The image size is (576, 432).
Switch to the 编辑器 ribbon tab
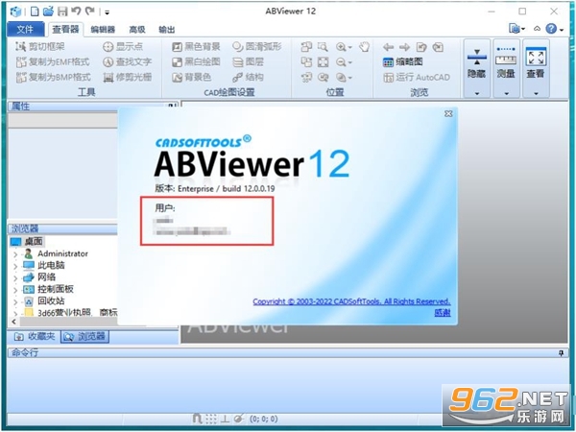[x=103, y=30]
